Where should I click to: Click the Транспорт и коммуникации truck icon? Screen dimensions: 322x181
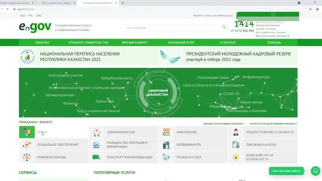(x=96, y=157)
